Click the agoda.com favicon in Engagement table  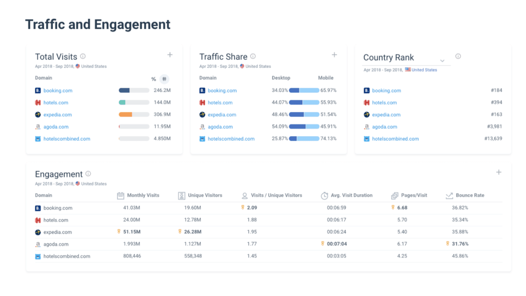(x=37, y=244)
